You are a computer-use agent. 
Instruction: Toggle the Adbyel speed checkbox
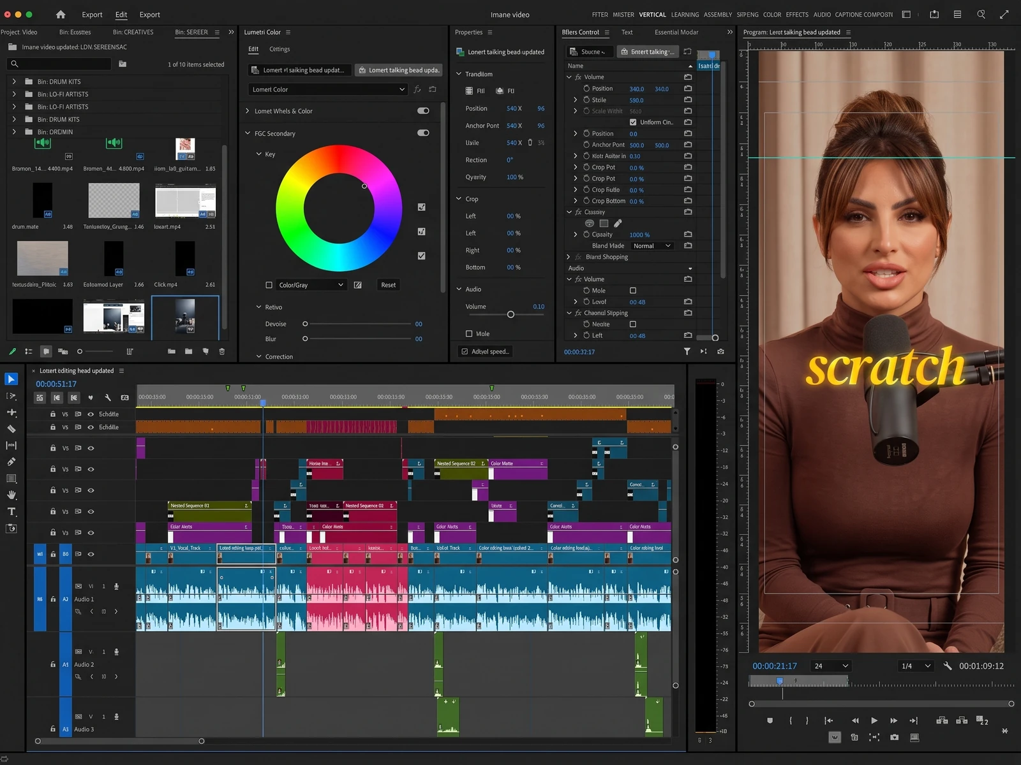pos(465,351)
